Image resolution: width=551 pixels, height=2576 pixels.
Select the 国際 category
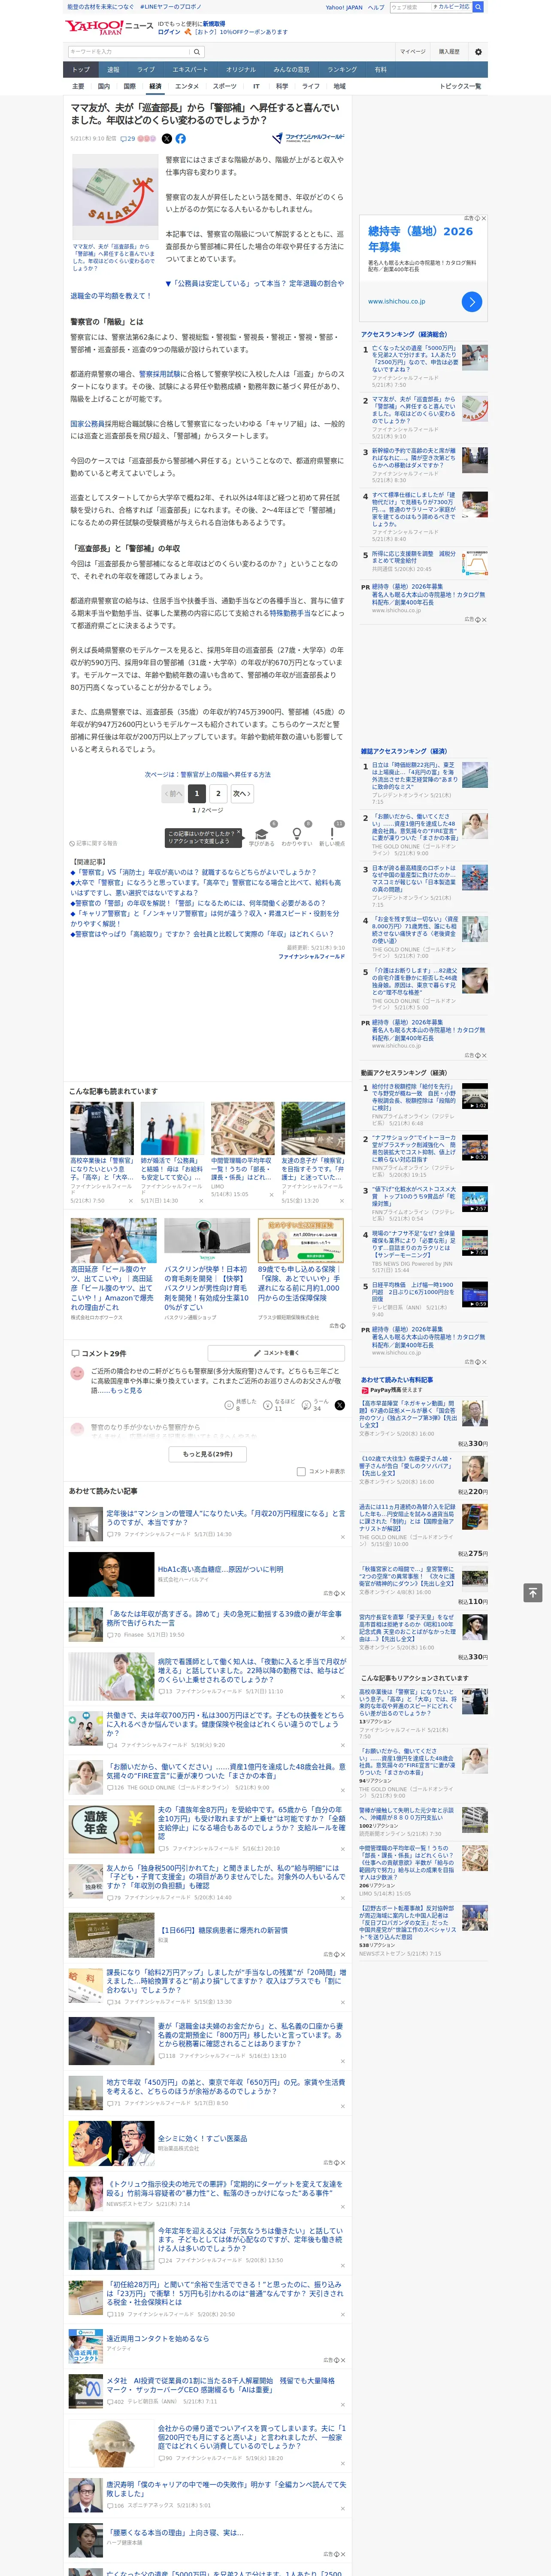pyautogui.click(x=129, y=86)
